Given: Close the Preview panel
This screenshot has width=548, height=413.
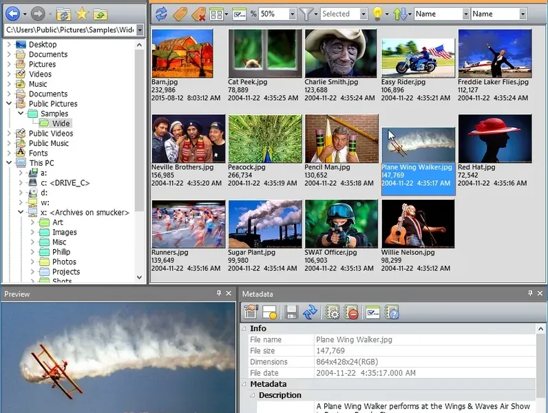Looking at the screenshot, I should tap(229, 294).
